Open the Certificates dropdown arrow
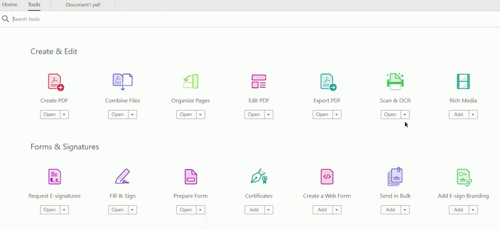 (x=269, y=210)
